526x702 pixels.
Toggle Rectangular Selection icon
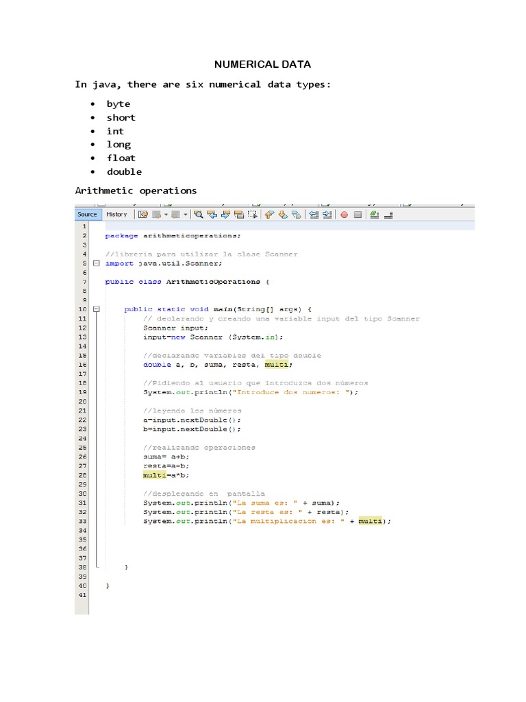pyautogui.click(x=253, y=215)
